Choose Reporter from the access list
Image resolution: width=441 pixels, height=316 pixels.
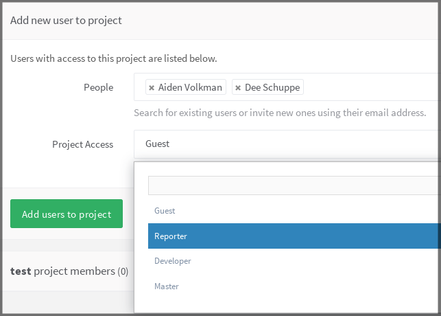[171, 236]
